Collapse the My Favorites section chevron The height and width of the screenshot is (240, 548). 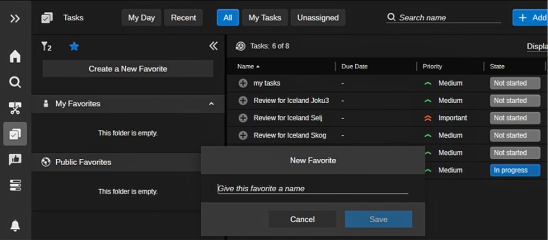coord(211,104)
